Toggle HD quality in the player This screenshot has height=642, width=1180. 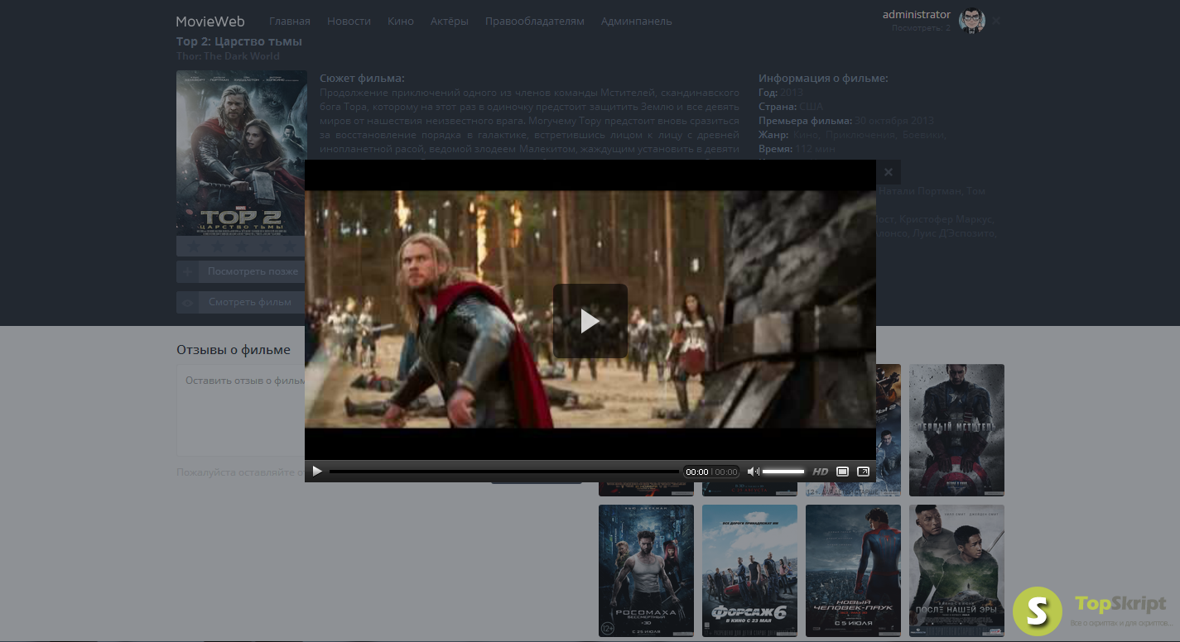820,472
